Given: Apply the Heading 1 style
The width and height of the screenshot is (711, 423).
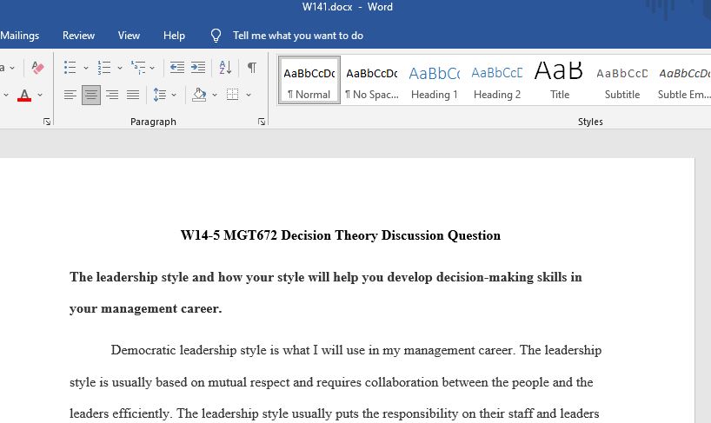Looking at the screenshot, I should 435,80.
